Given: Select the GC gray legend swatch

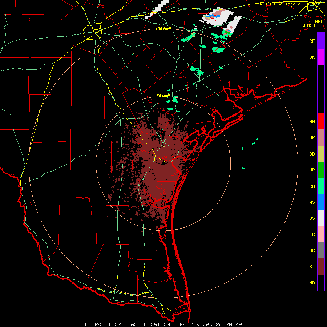Looking at the screenshot, I should pos(321,250).
